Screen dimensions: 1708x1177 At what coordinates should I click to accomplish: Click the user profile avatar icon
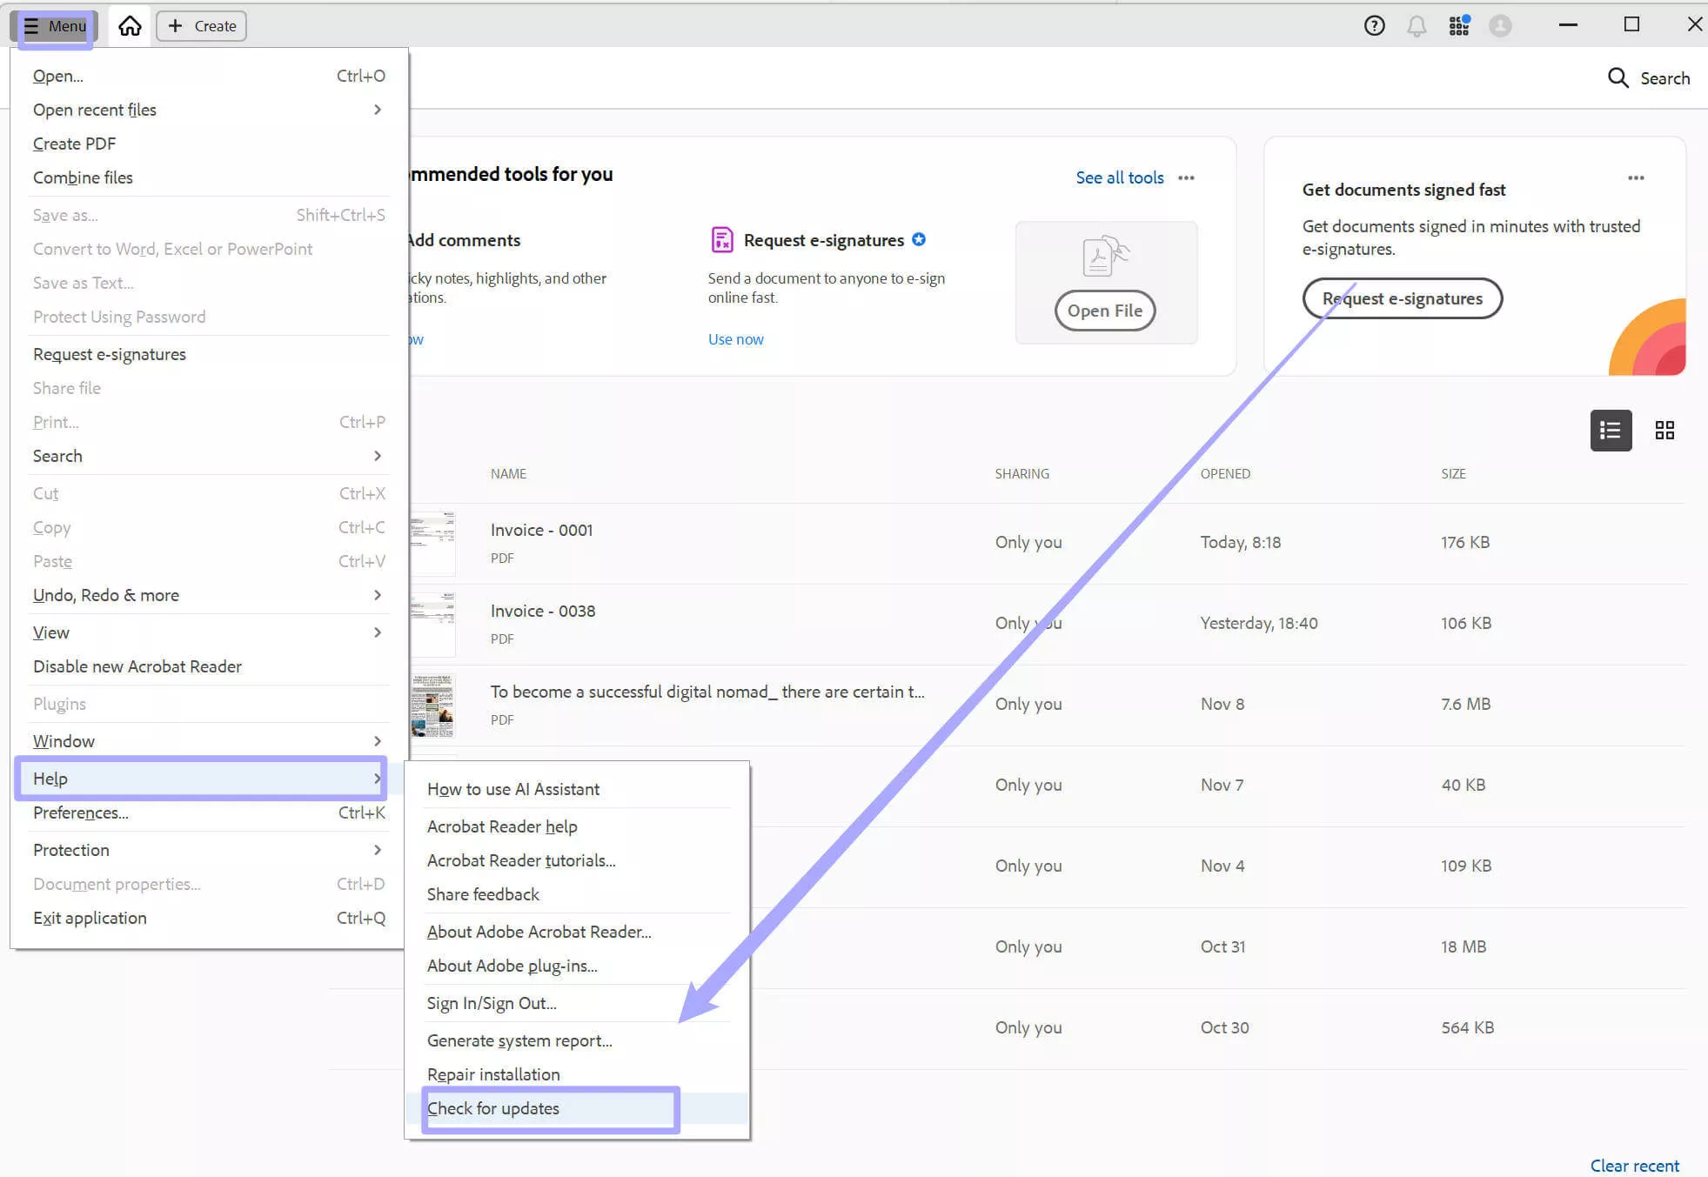point(1500,26)
